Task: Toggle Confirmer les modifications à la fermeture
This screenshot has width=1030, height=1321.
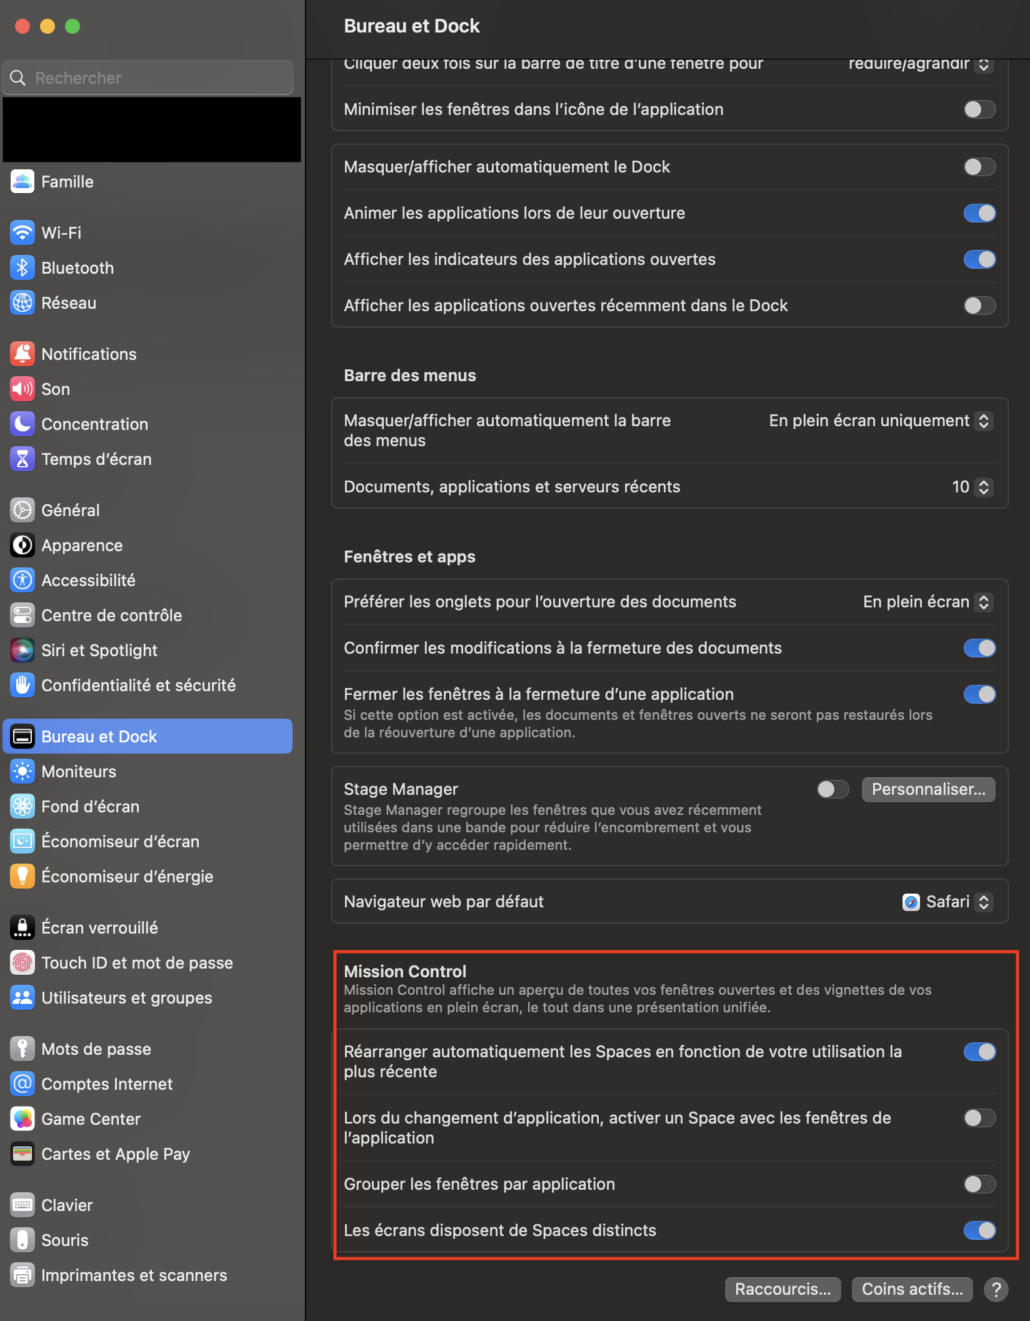Action: pos(979,648)
